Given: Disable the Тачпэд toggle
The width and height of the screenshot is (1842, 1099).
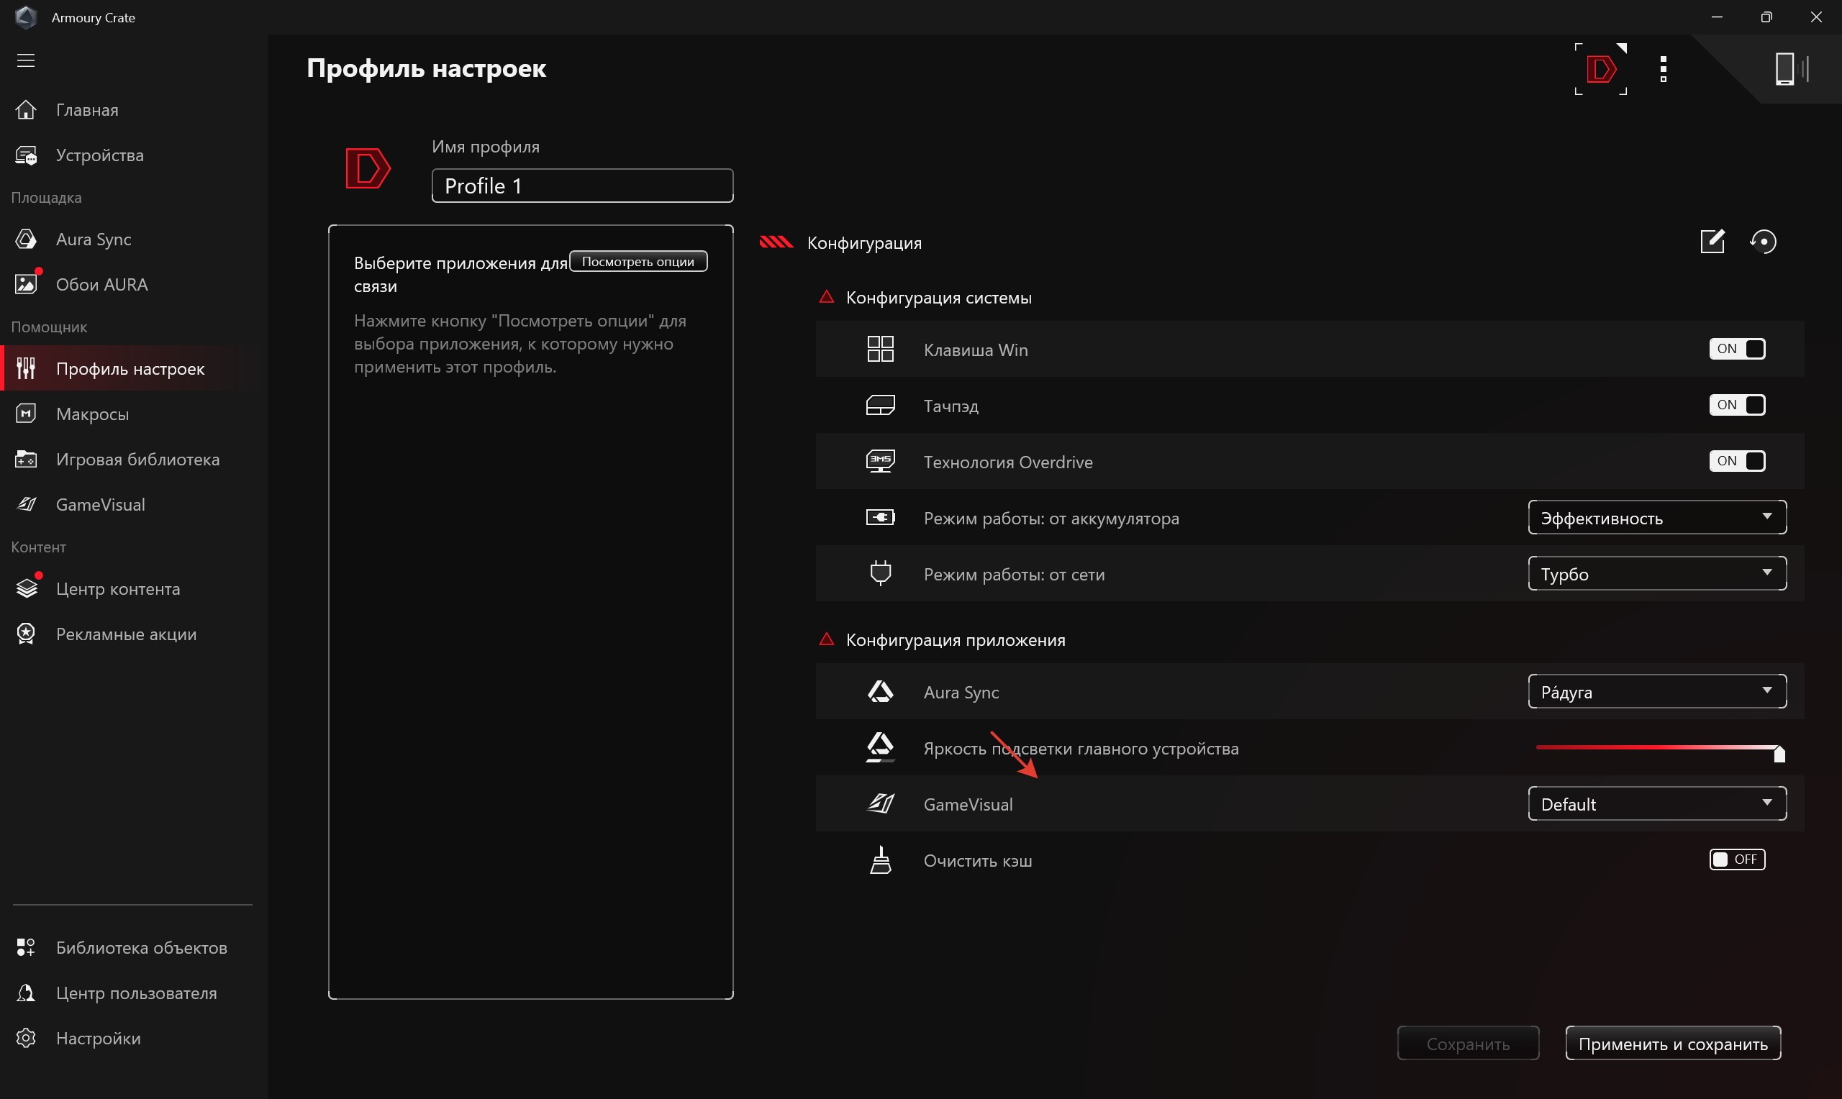Looking at the screenshot, I should (x=1737, y=405).
